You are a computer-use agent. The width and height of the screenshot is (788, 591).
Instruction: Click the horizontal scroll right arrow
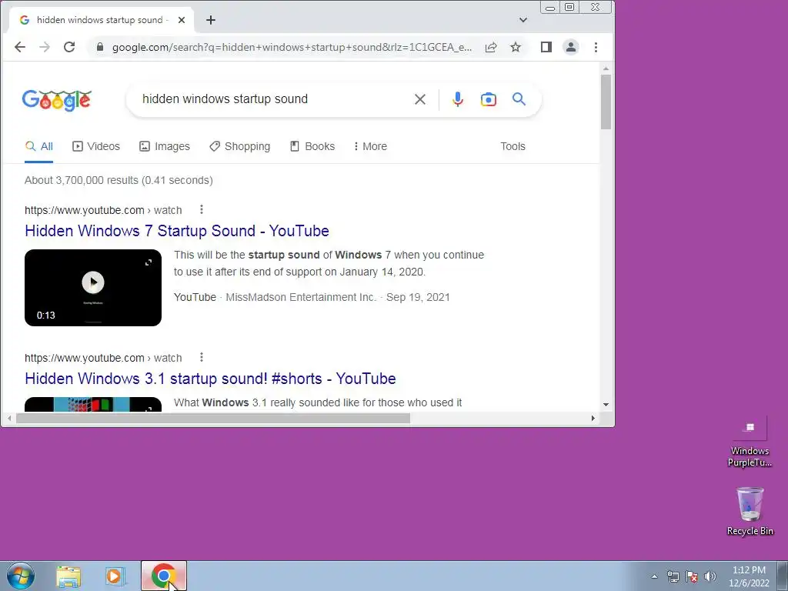pyautogui.click(x=593, y=418)
